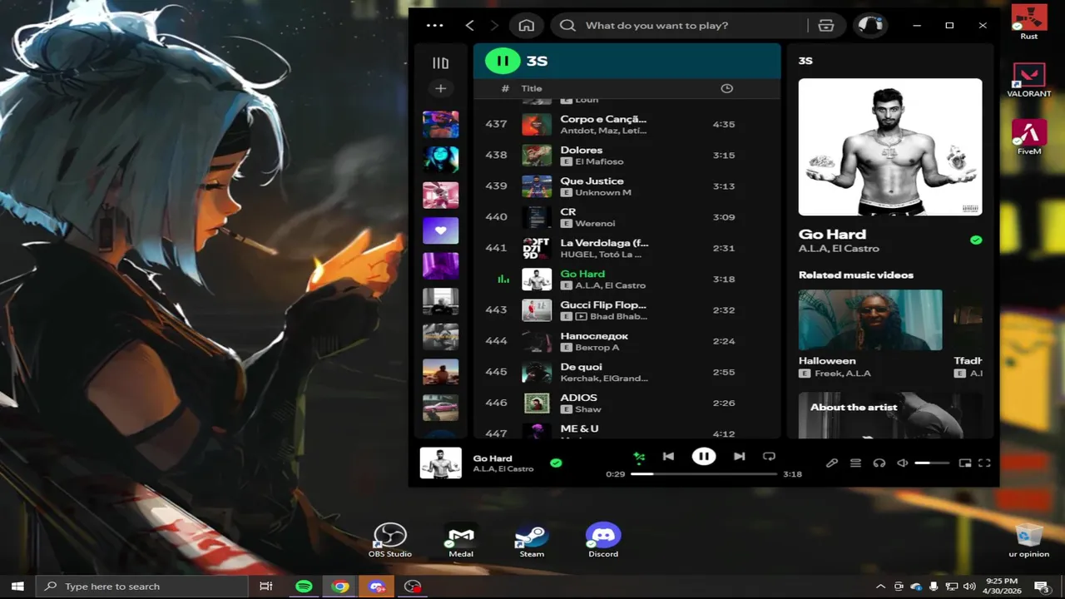Open the Browse icon in search bar
This screenshot has width=1065, height=599.
point(825,26)
